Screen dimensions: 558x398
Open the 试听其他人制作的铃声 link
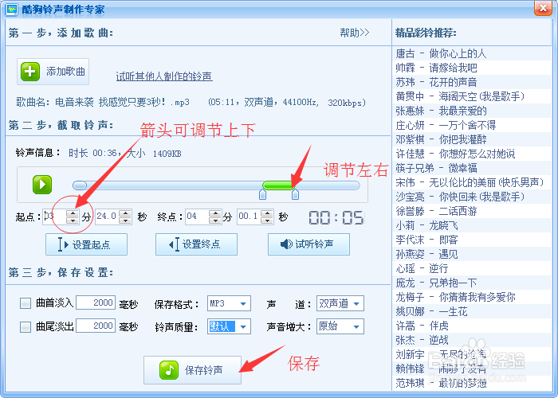pos(164,76)
